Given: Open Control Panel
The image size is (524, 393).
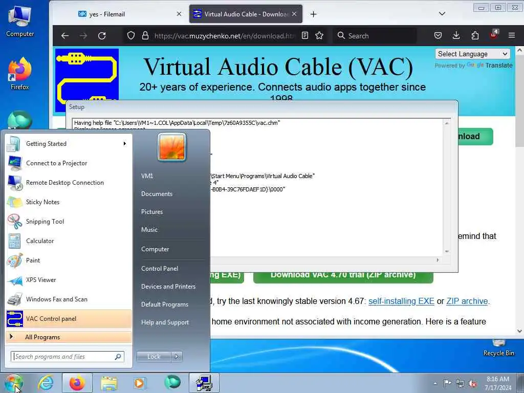Looking at the screenshot, I should pos(160,269).
